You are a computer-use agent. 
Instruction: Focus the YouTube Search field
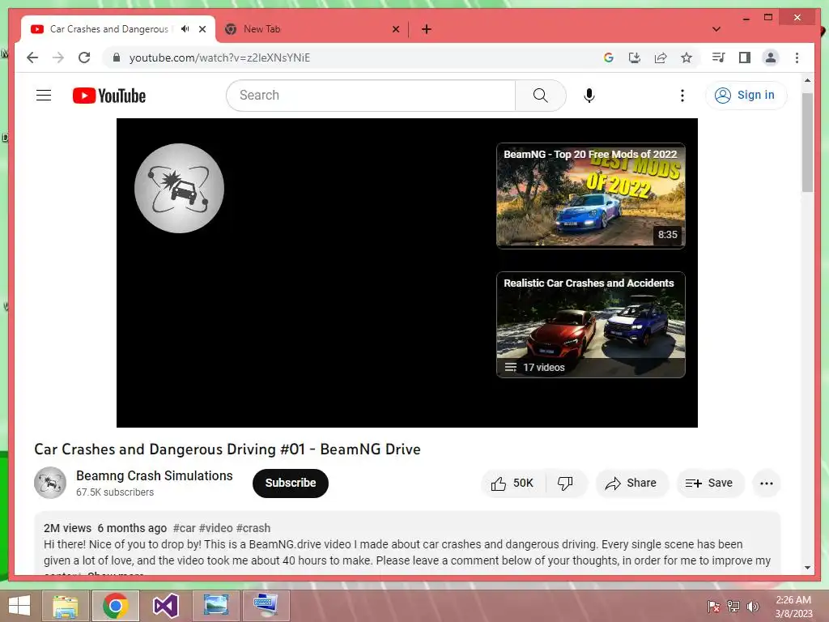point(371,96)
